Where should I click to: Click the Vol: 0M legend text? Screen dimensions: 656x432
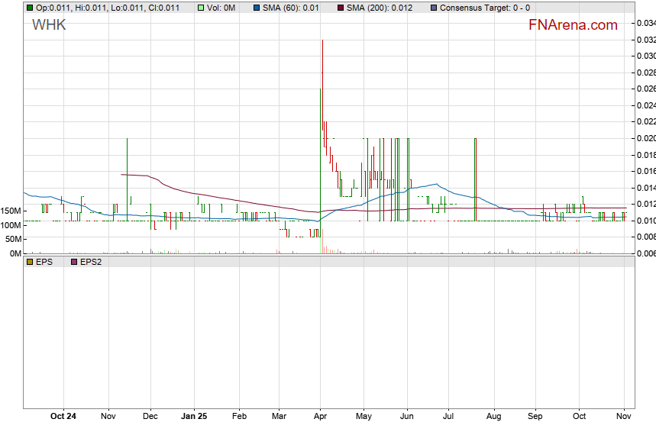coord(221,8)
